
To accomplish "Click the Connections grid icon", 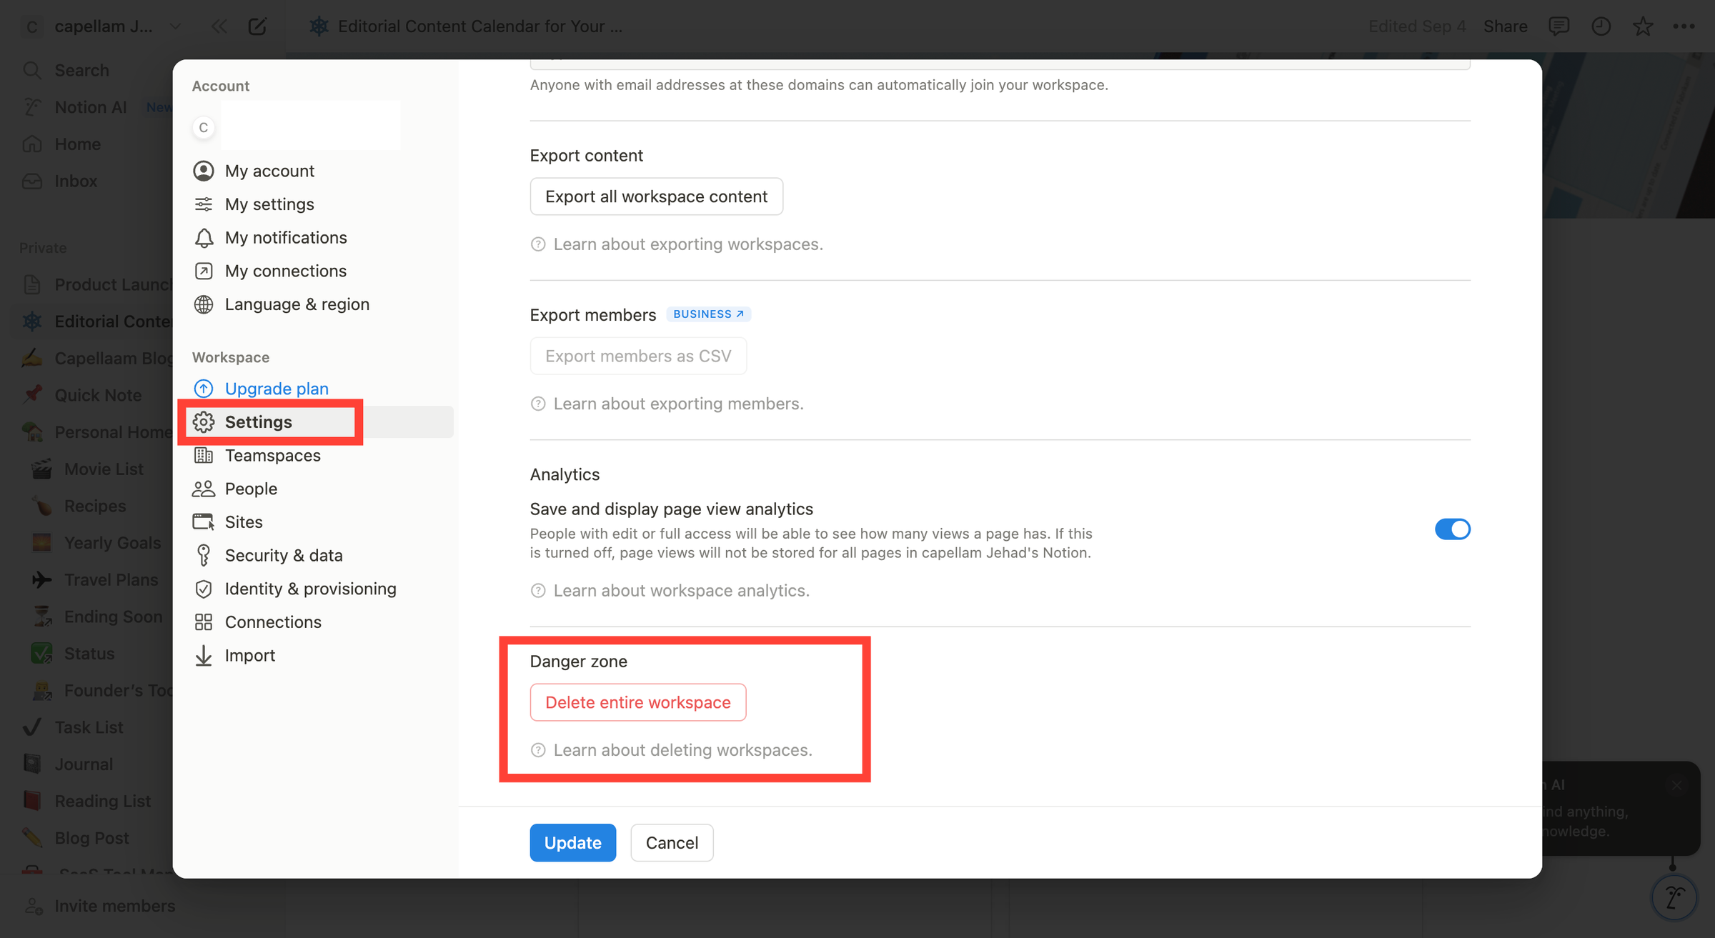I will 204,622.
